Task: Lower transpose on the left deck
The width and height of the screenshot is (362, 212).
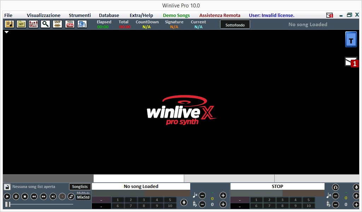Action: [x=202, y=204]
